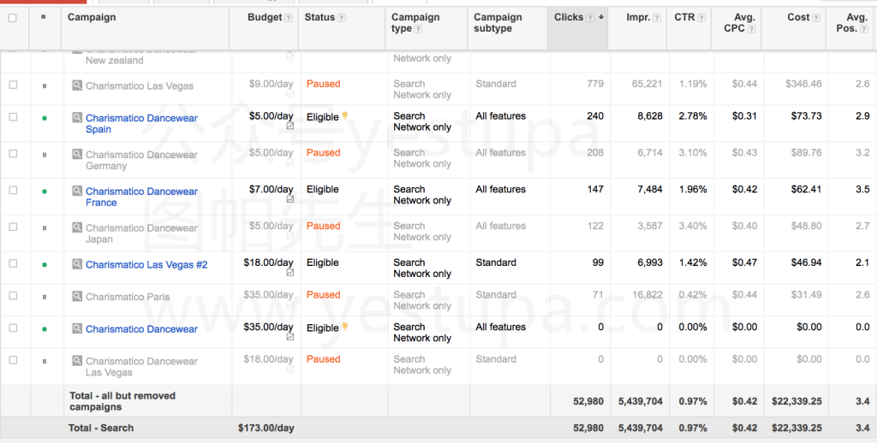Open the help icon next to CTR header

701,18
